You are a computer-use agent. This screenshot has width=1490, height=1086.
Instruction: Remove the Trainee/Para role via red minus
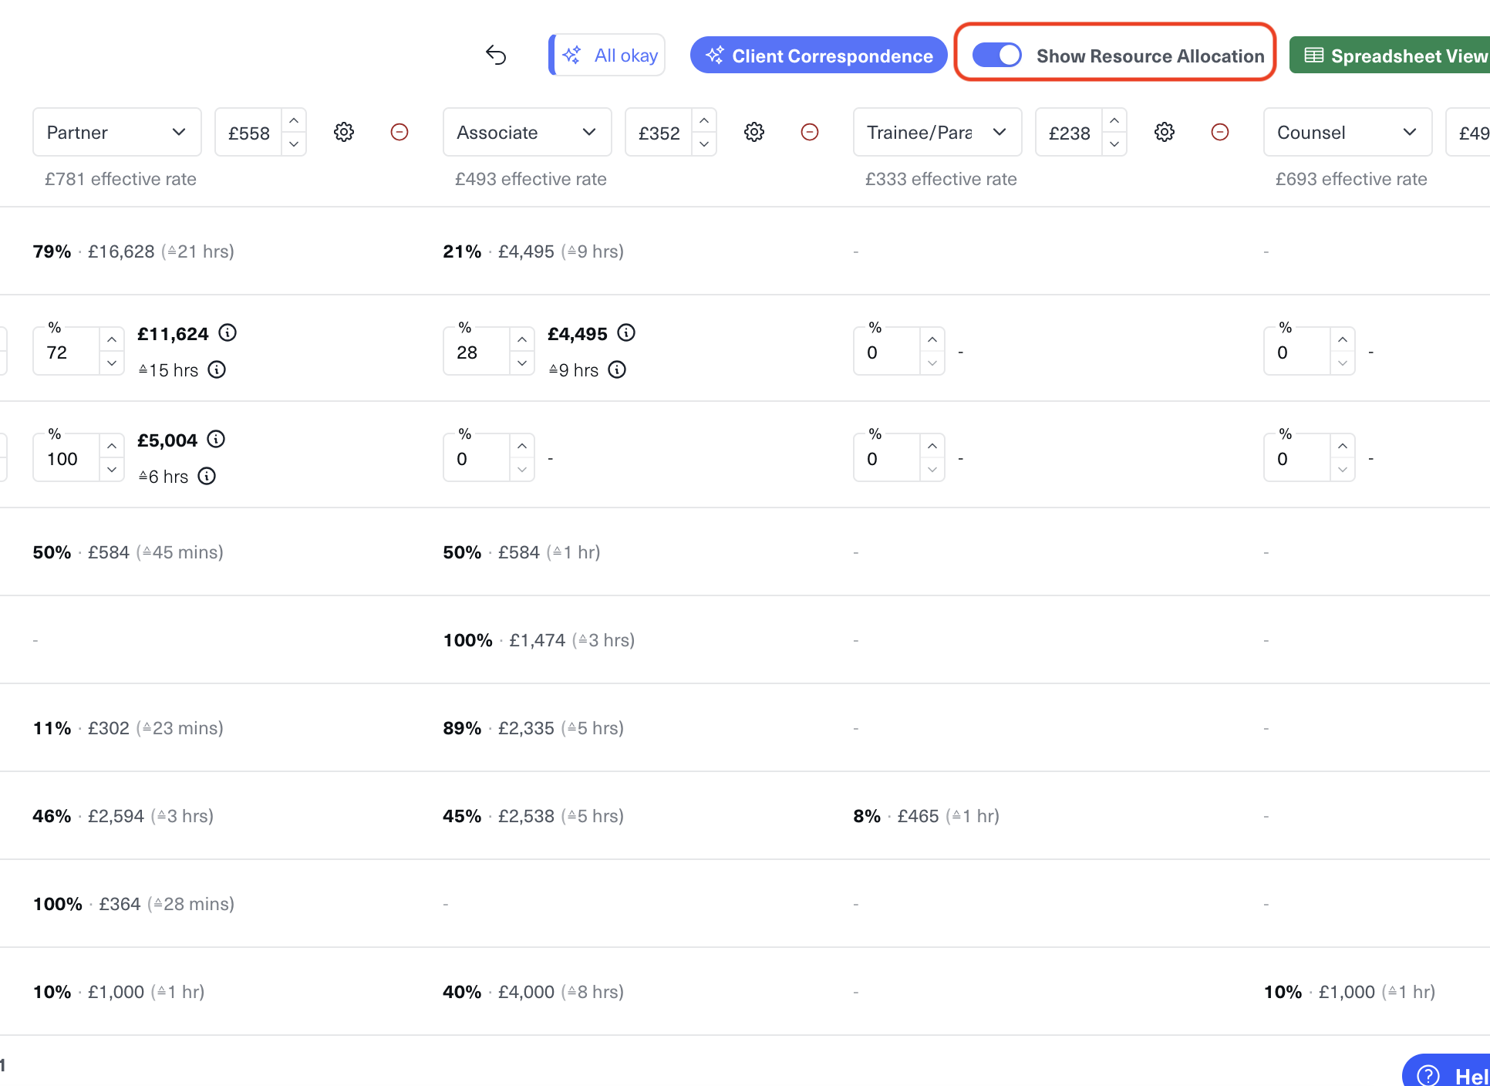(1220, 132)
